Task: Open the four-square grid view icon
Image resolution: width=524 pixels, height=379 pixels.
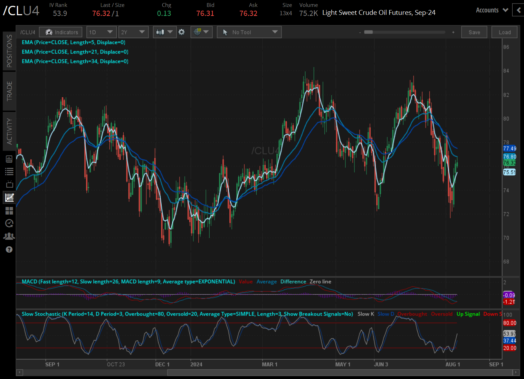Action: click(x=9, y=210)
